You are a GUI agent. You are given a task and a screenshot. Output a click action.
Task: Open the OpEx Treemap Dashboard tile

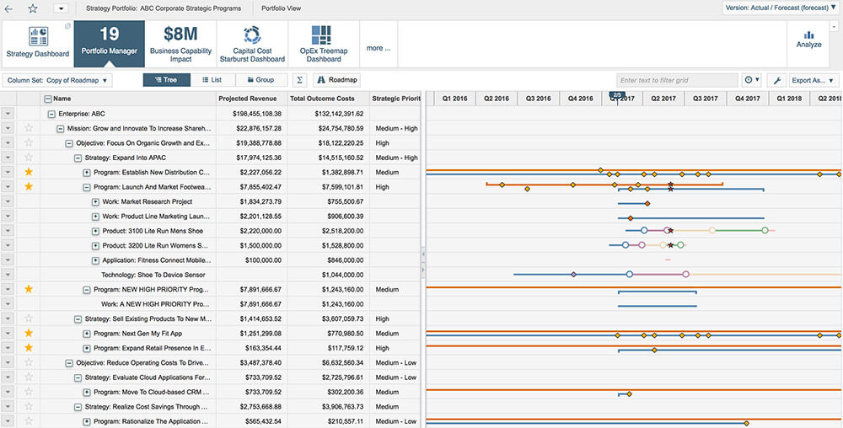(x=324, y=44)
